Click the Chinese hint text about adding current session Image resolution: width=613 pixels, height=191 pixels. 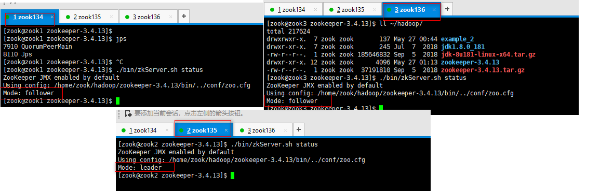tap(190, 113)
